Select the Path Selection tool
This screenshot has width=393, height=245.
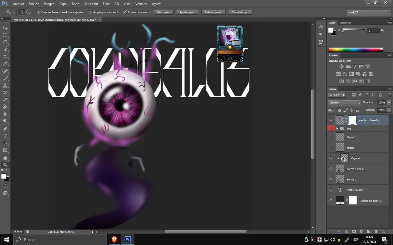pos(5,143)
